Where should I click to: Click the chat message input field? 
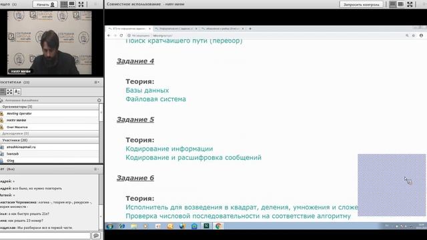[x=45, y=235]
